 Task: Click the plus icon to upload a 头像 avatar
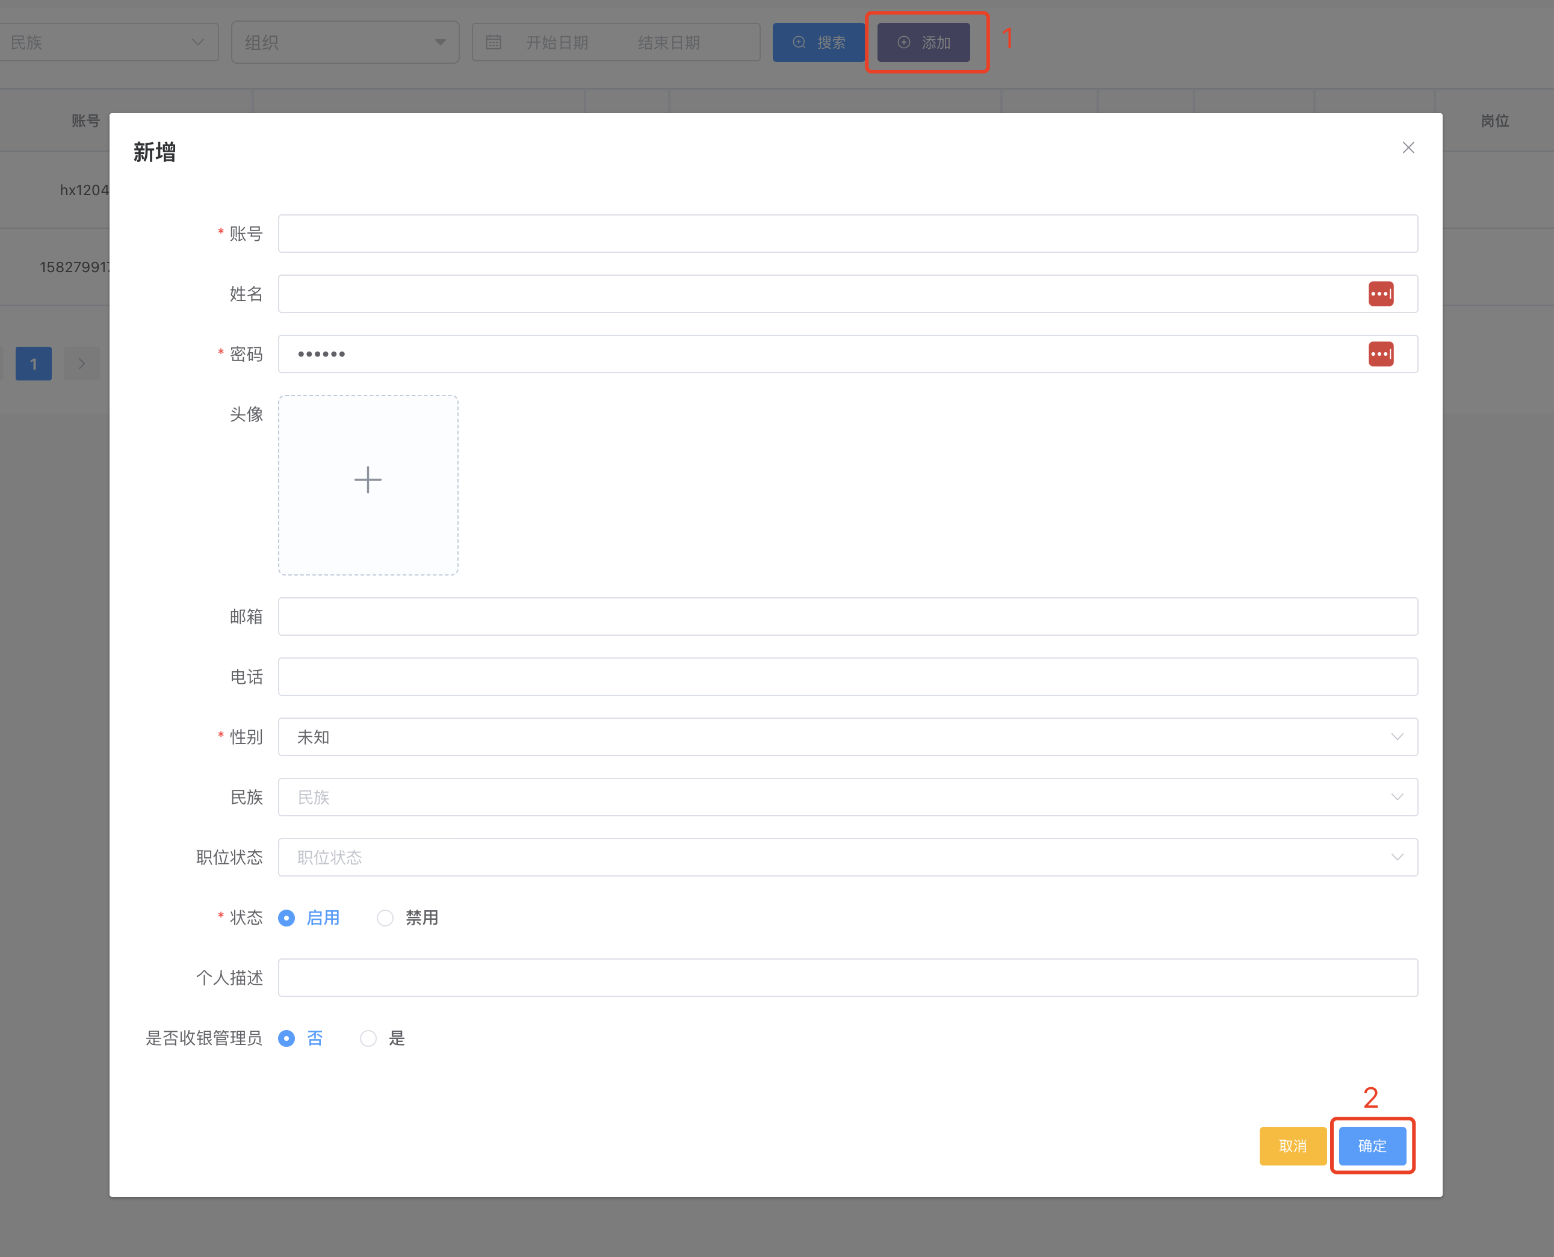(x=368, y=479)
